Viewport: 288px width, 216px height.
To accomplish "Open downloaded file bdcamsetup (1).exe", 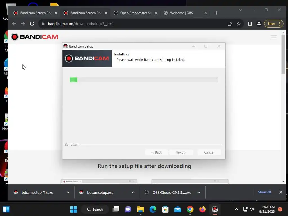I will coord(37,192).
